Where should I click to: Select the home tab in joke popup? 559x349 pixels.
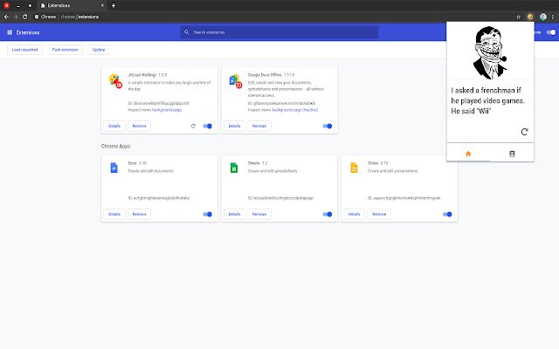[x=468, y=154]
